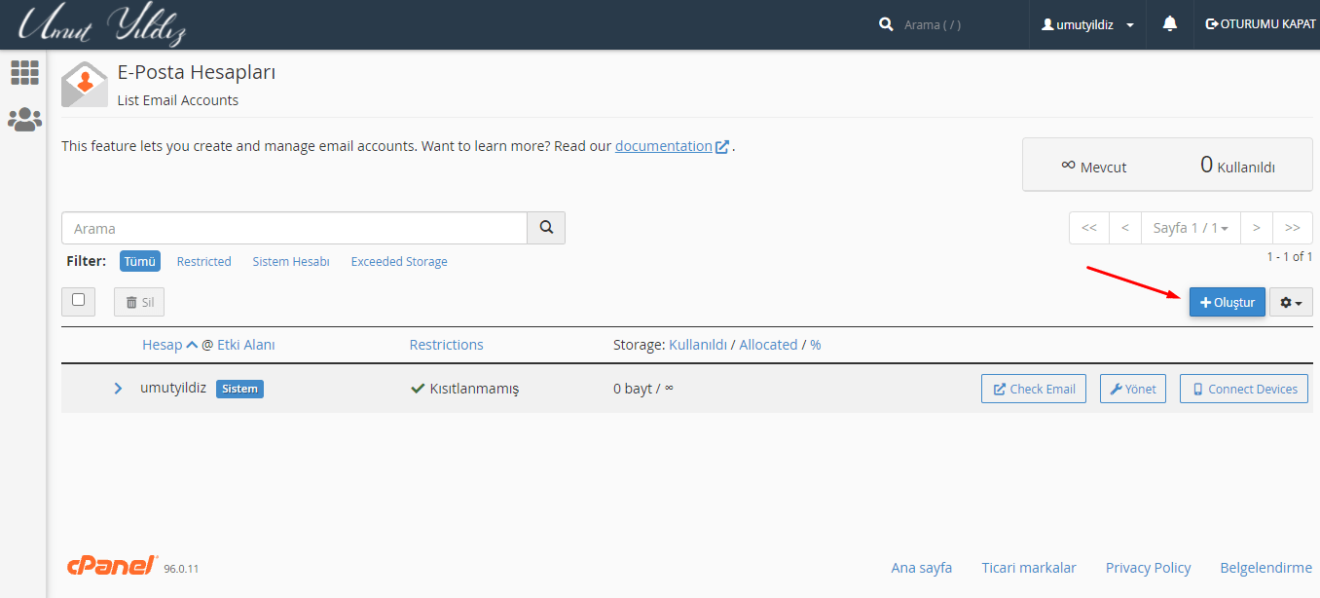This screenshot has height=598, width=1320.
Task: Click the 0 Kullanıldı counter
Action: [1237, 166]
